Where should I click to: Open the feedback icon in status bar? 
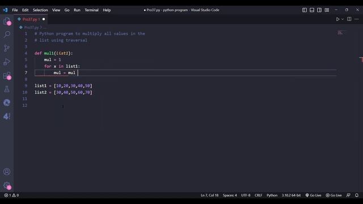(348, 195)
